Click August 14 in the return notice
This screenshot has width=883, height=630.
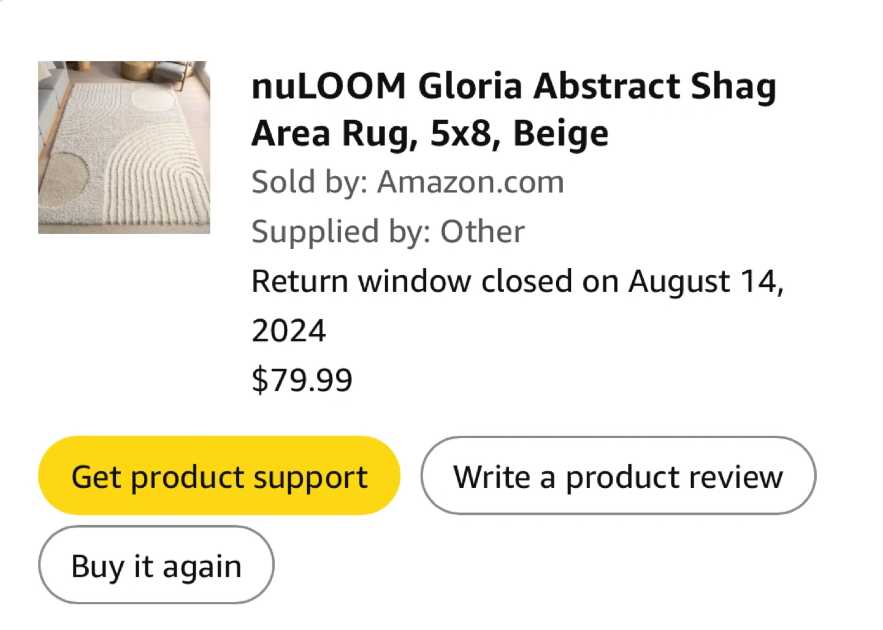pyautogui.click(x=705, y=282)
